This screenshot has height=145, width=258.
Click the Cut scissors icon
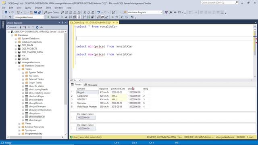click(x=85, y=12)
